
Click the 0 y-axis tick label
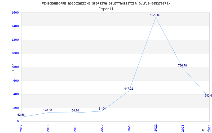[x=18, y=121]
